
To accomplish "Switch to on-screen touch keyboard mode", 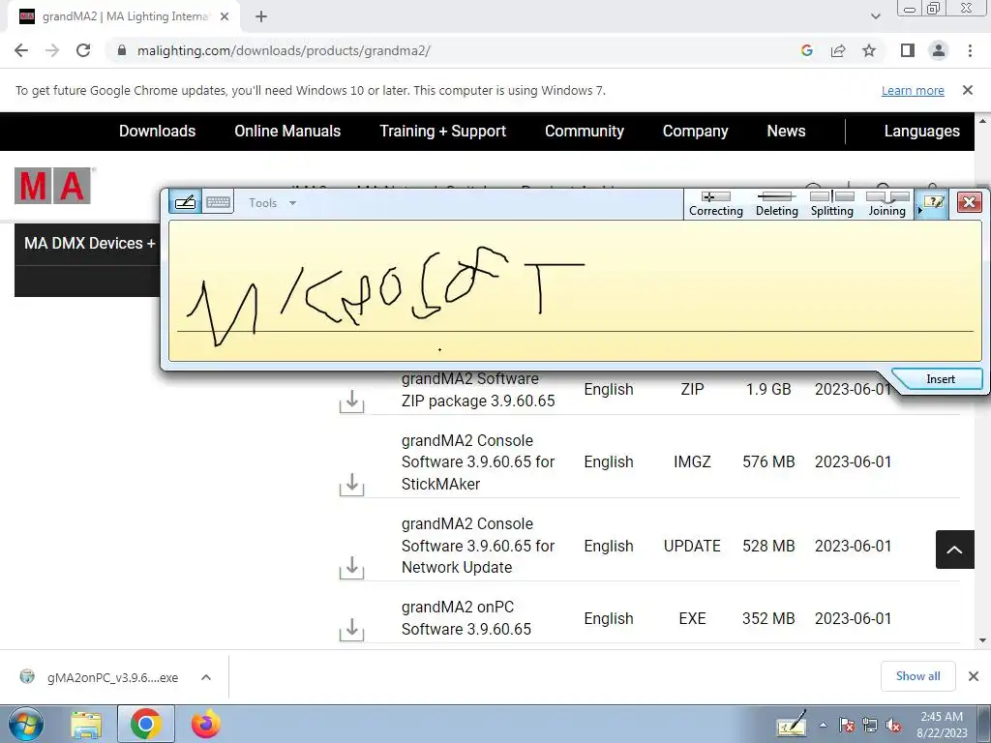I will [218, 202].
